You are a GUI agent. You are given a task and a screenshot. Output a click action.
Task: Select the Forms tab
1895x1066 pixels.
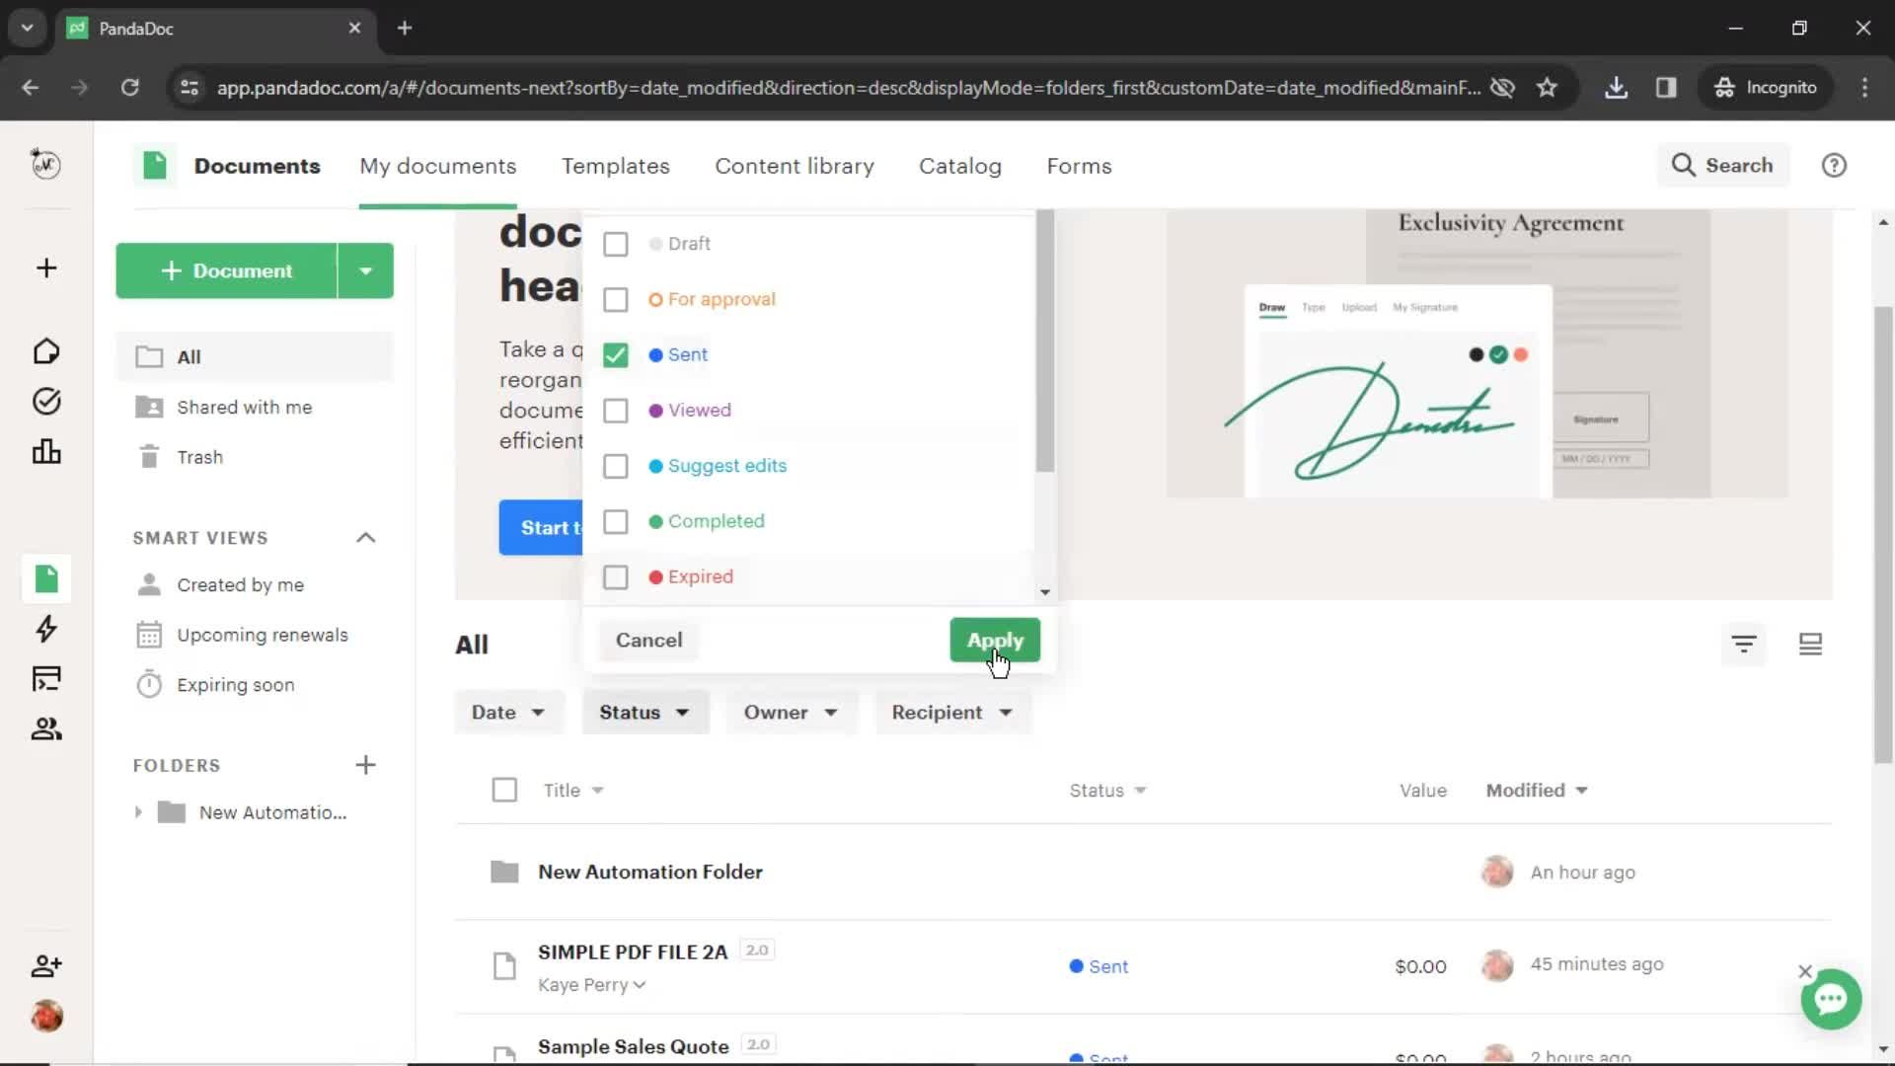point(1079,165)
